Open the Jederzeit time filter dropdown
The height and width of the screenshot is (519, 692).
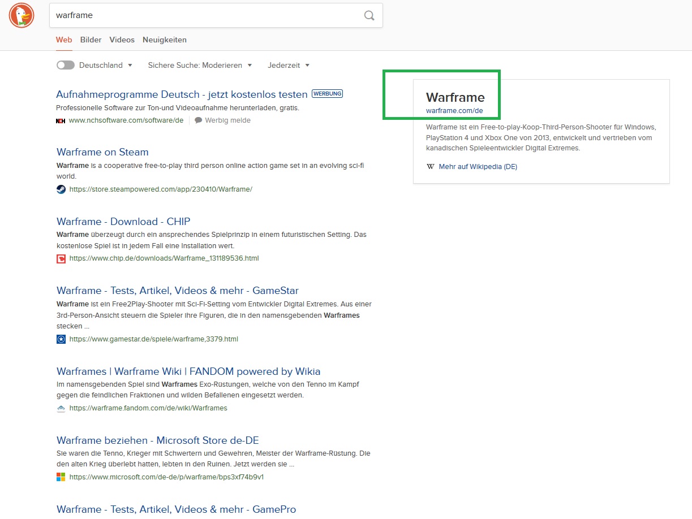[x=289, y=65]
